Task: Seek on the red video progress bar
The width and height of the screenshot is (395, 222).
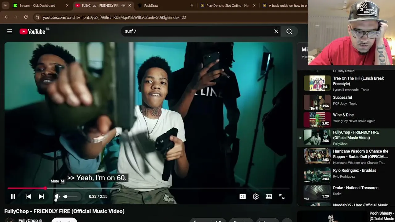Action: click(148, 188)
